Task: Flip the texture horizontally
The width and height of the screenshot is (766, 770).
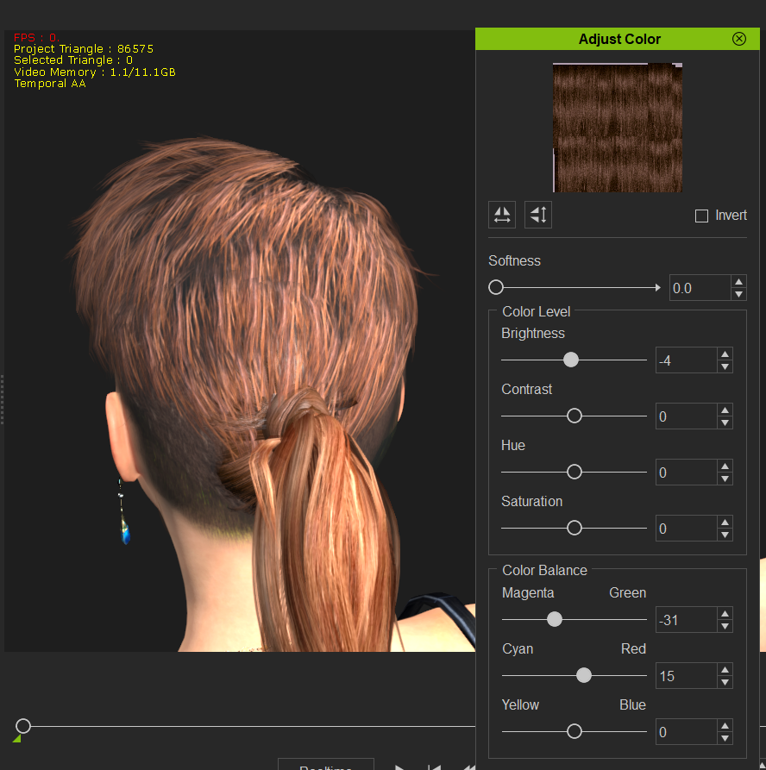Action: [502, 215]
